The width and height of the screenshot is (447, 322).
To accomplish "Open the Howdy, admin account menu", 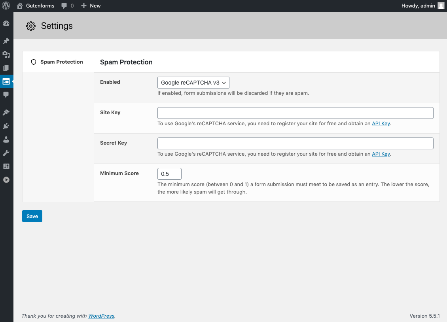I will [423, 6].
